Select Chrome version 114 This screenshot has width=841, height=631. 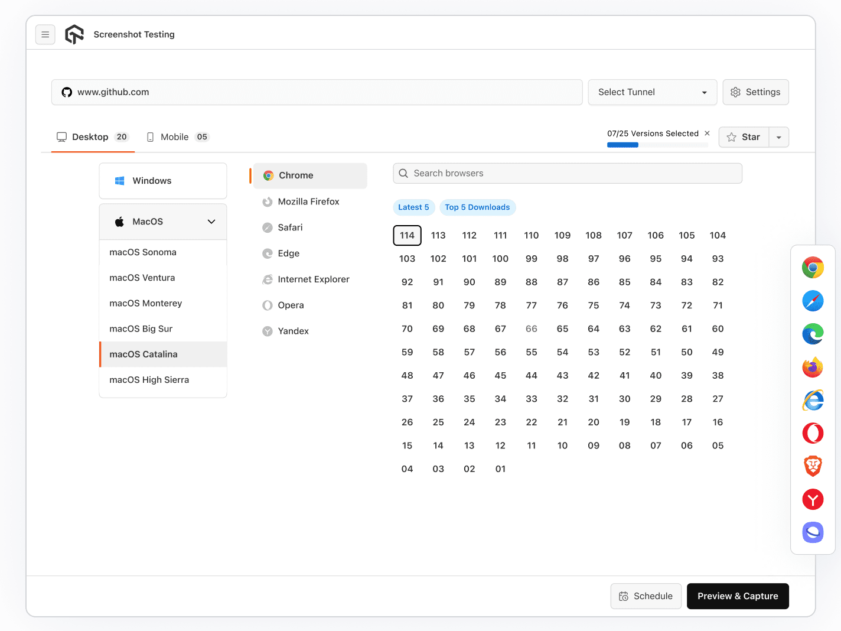pyautogui.click(x=407, y=235)
